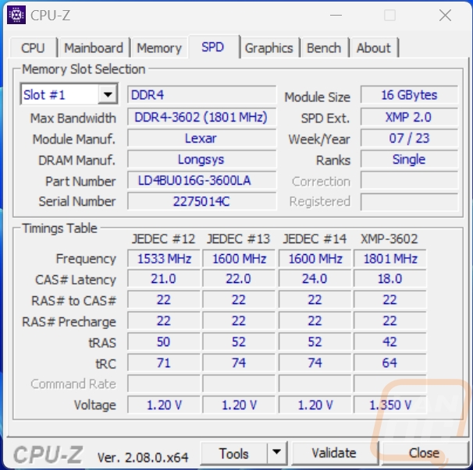Click the 16 GBytes module size value
This screenshot has height=470, width=473.
pyautogui.click(x=409, y=95)
